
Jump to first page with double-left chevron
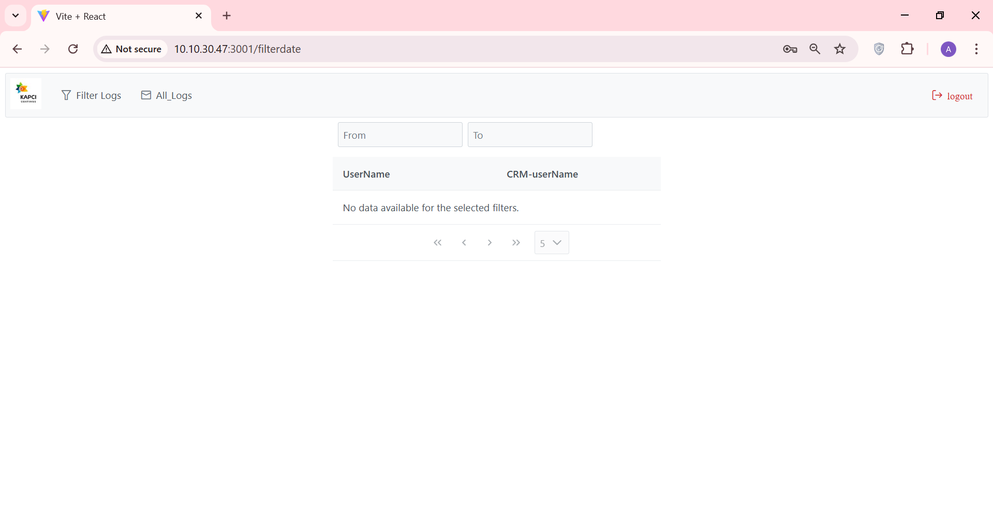pos(438,242)
